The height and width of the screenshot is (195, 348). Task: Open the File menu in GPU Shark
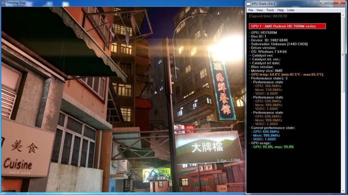pos(251,10)
